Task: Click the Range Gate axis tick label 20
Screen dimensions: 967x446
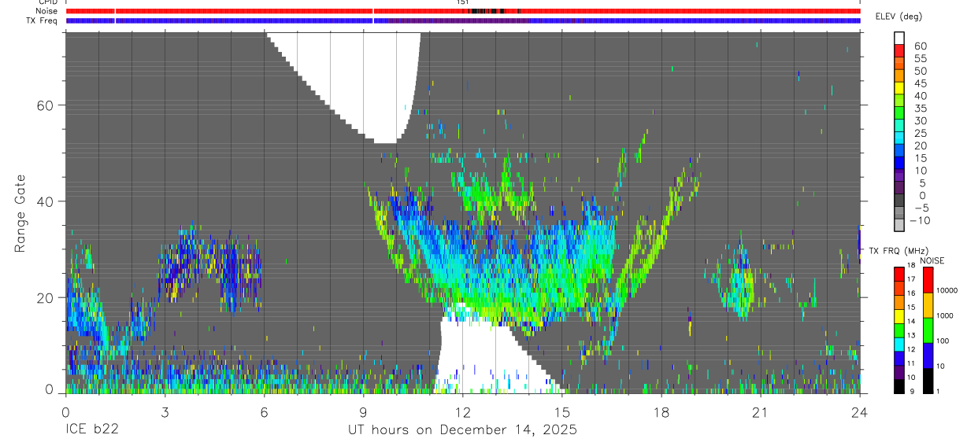Action: [x=45, y=297]
